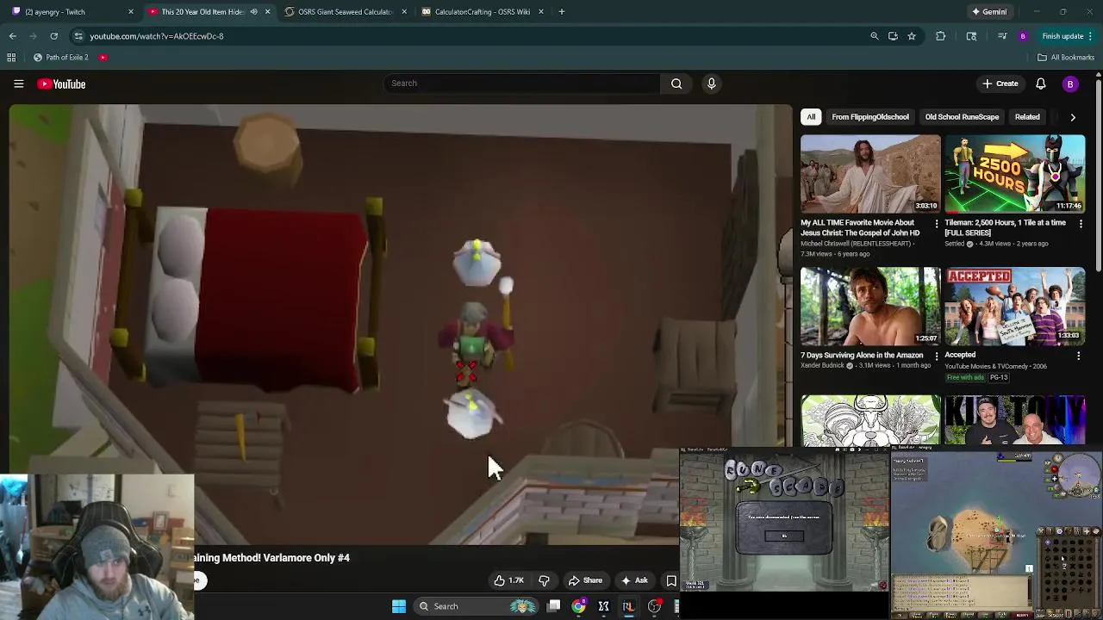Open the Gospel of John movie thumbnail
1103x620 pixels.
coord(870,174)
